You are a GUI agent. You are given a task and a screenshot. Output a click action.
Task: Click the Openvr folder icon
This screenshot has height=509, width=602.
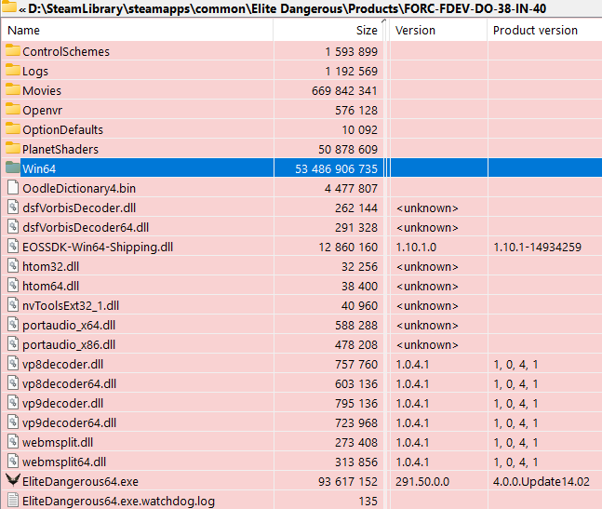pyautogui.click(x=13, y=110)
